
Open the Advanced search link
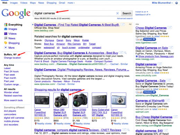pyautogui.click(x=125, y=18)
